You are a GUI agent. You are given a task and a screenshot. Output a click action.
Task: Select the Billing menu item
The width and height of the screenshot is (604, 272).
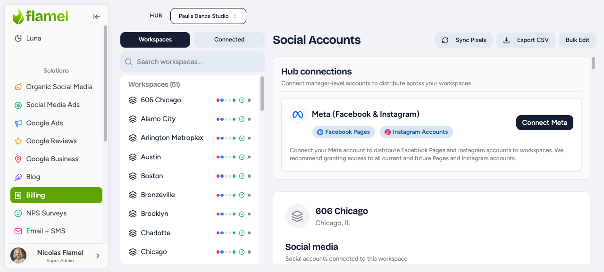click(56, 195)
